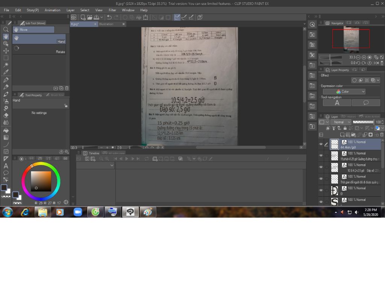This screenshot has width=385, height=293.
Task: Select the Eyedropper tool
Action: (x=6, y=72)
